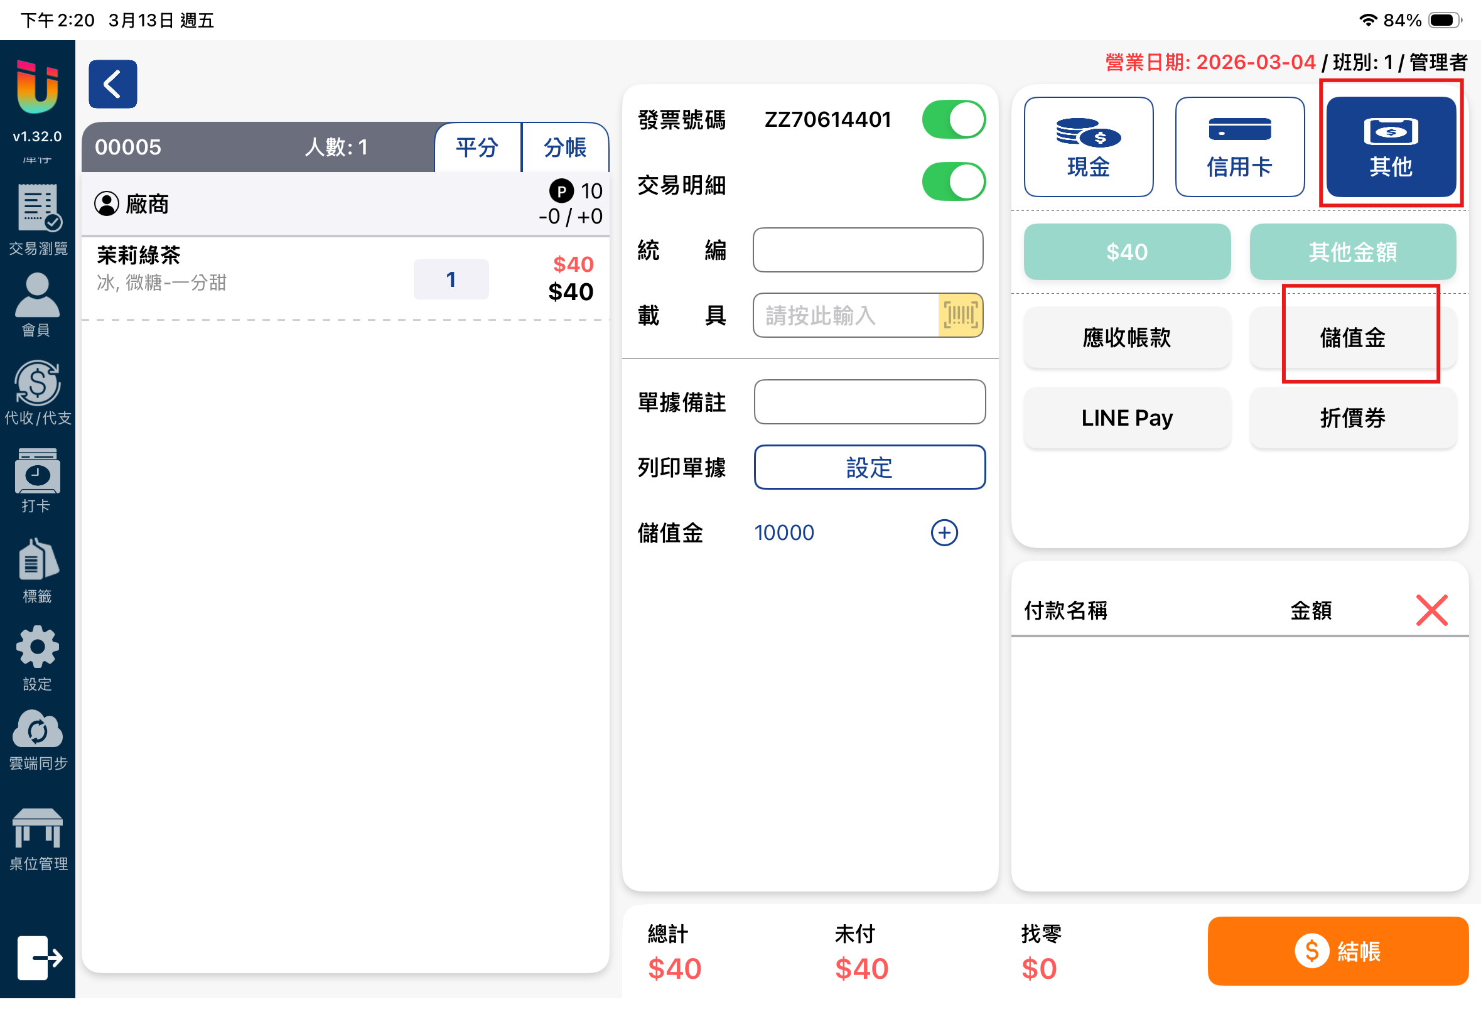Toggle the invoice number (發票號碼) switch

point(953,119)
